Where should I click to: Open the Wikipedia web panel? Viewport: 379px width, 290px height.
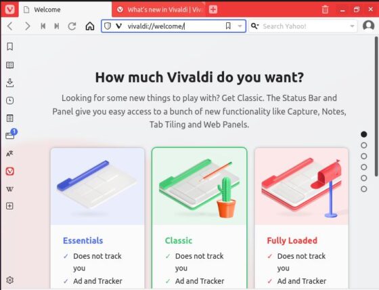coord(10,189)
